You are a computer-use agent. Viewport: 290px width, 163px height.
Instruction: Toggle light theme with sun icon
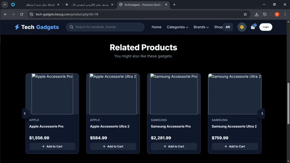(242, 27)
